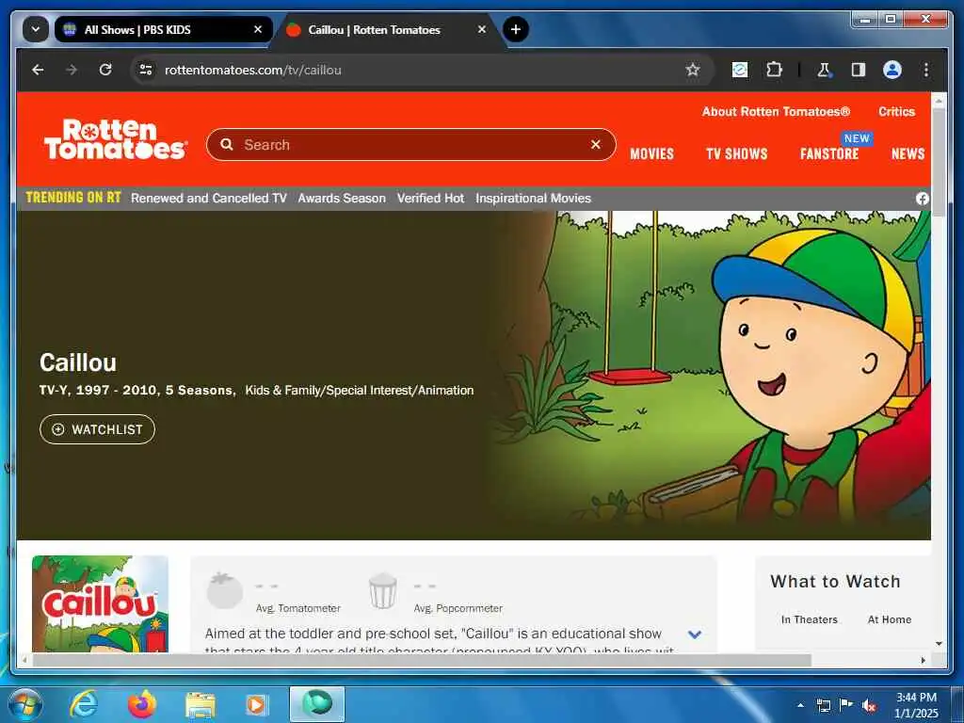Open the tab search dropdown arrow
The image size is (964, 723).
(36, 29)
